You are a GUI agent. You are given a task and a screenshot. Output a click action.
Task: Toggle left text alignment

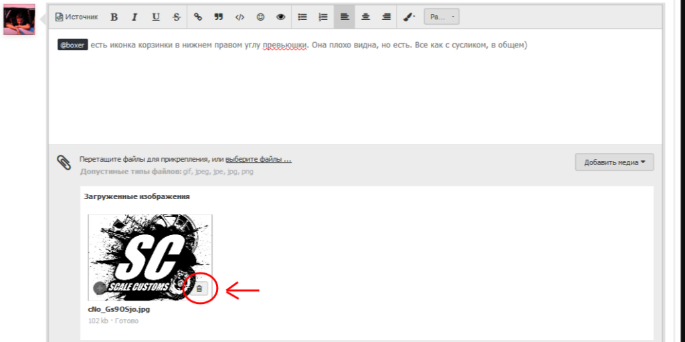click(x=345, y=17)
